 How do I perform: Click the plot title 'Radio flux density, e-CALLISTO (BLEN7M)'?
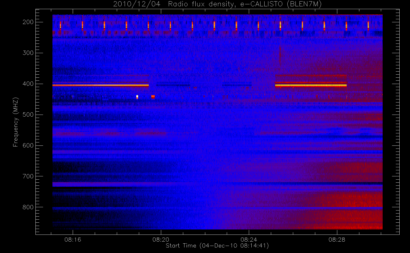(245, 4)
